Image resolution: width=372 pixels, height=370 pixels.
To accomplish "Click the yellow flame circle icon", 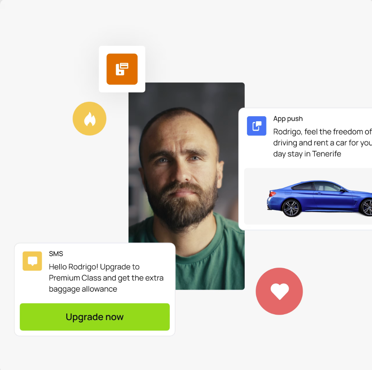I will (90, 119).
